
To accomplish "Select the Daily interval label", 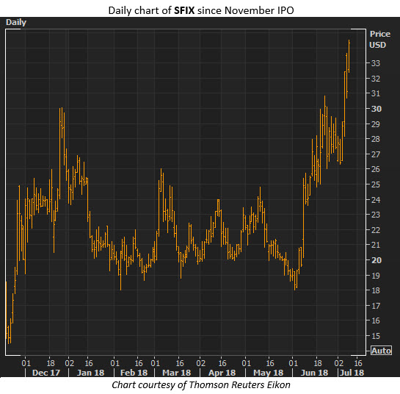I will pyautogui.click(x=16, y=22).
